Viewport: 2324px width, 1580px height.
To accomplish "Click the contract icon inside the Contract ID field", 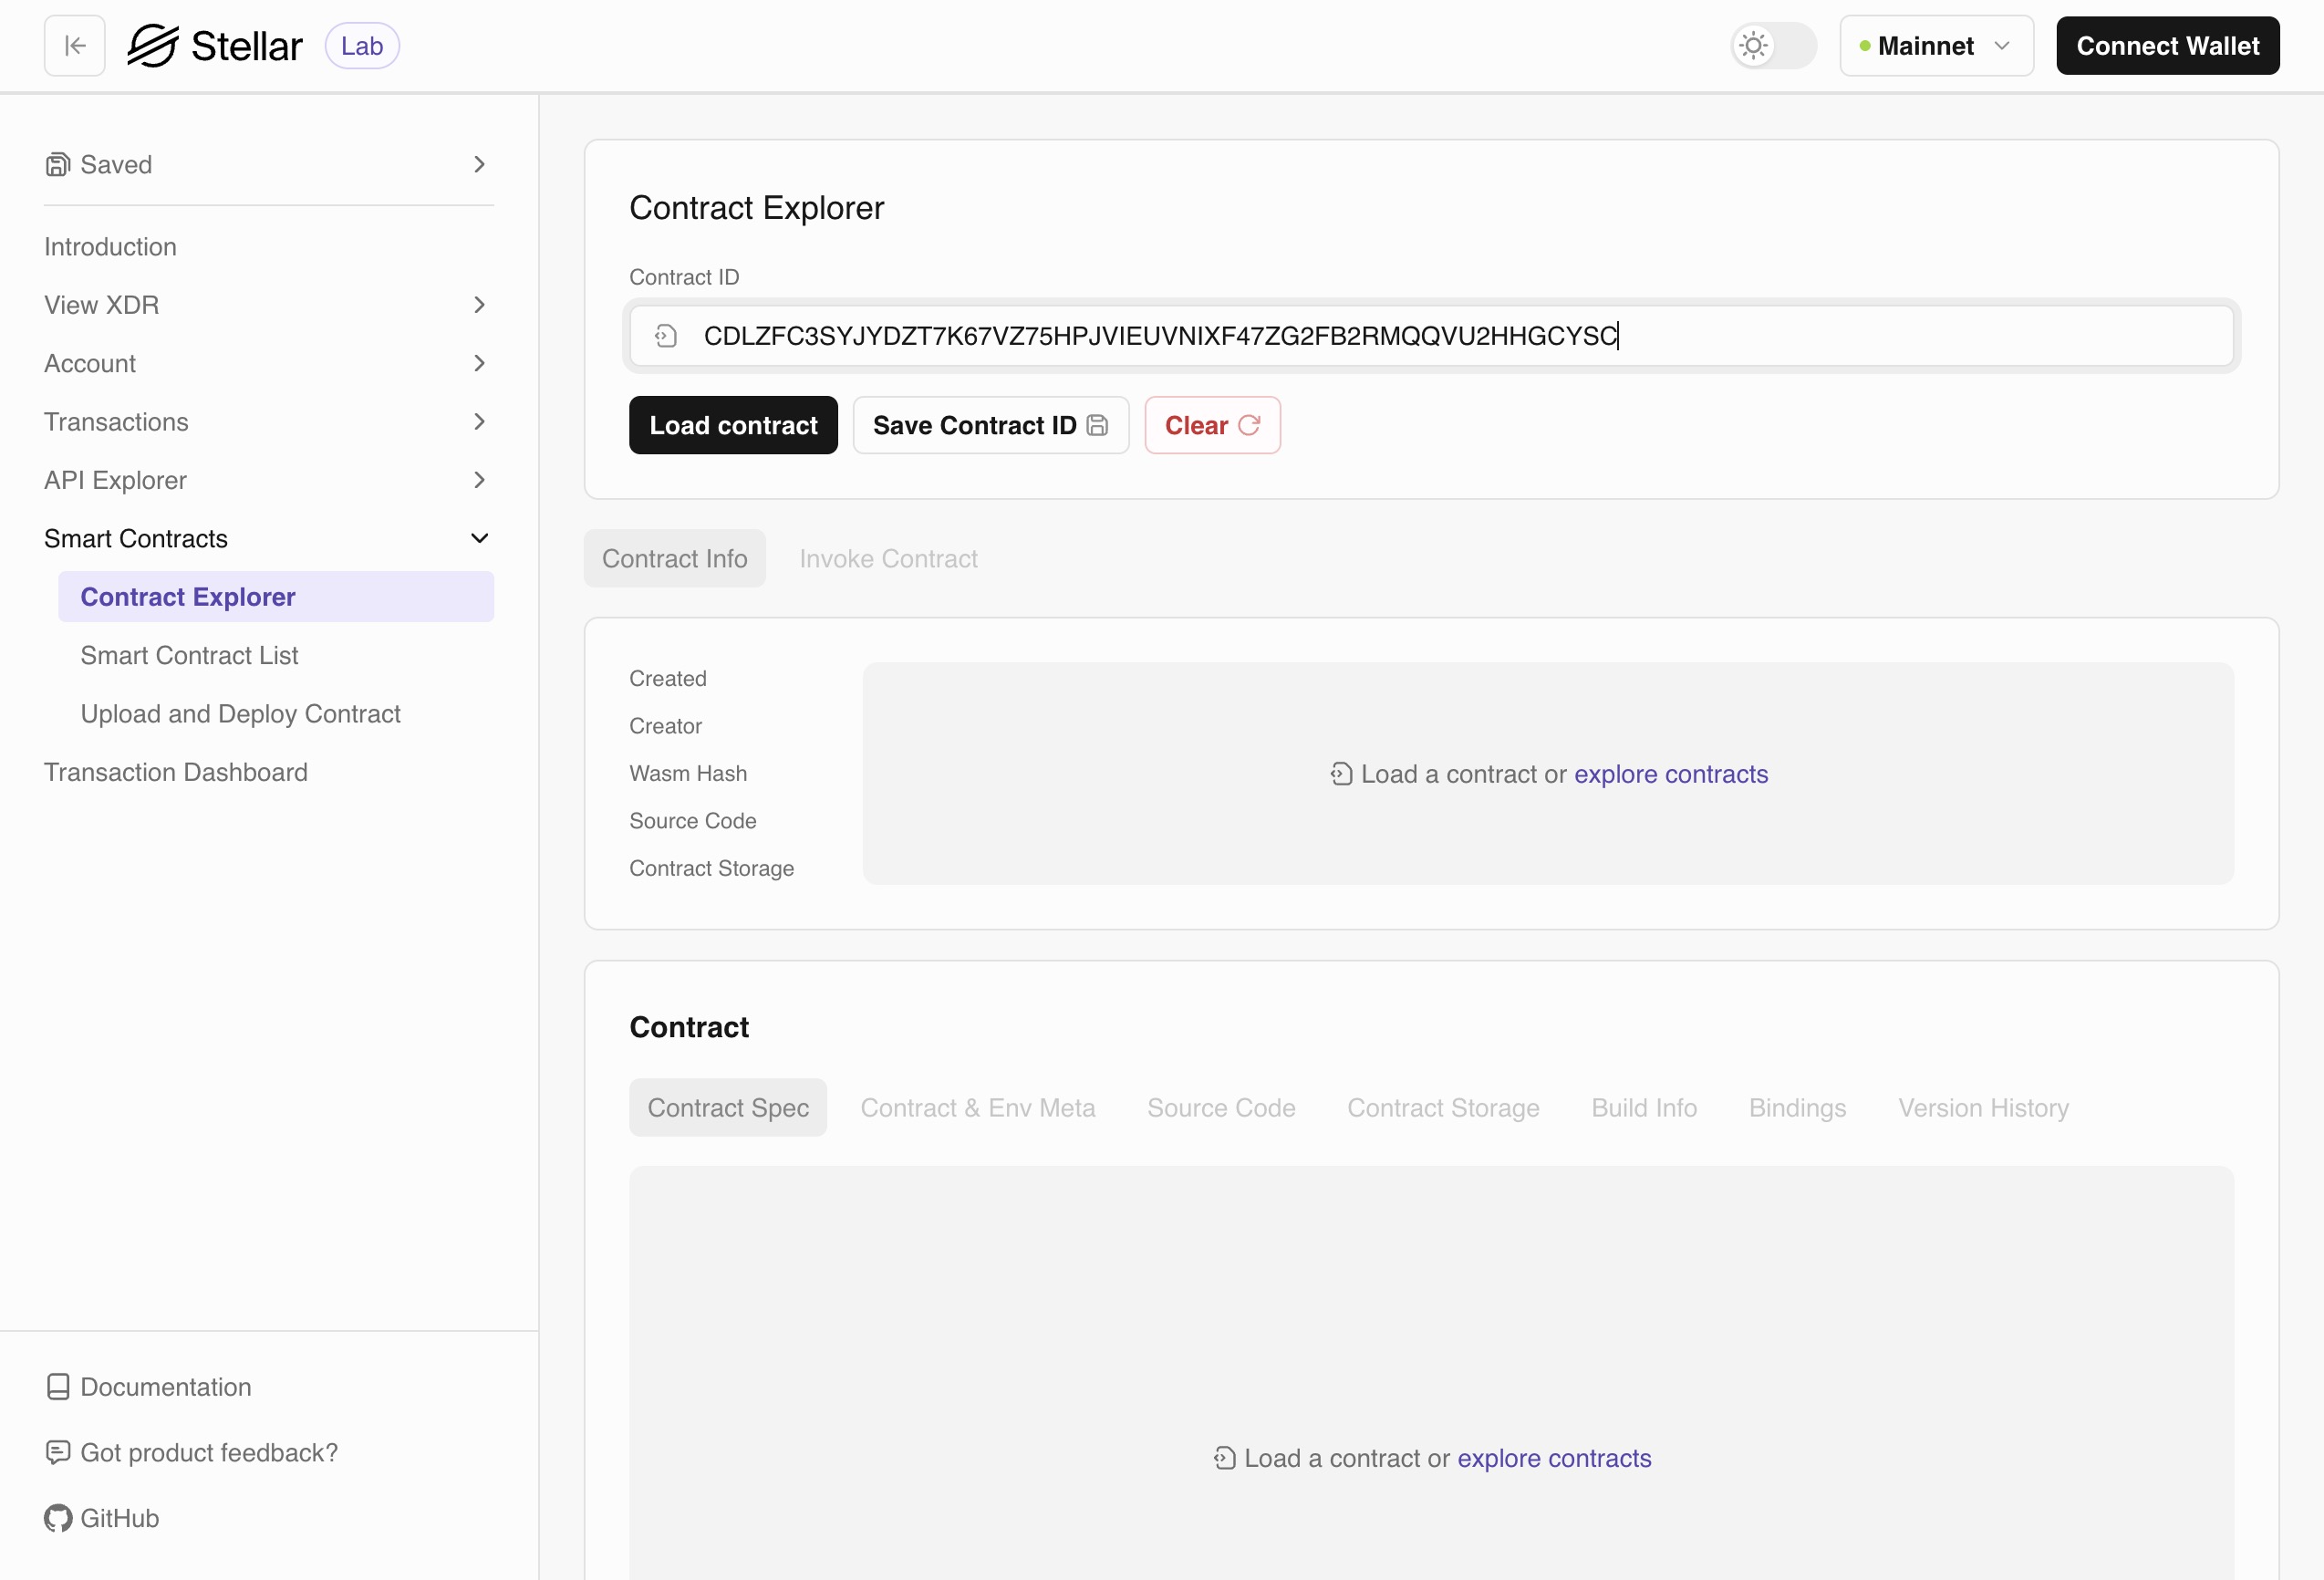I will pos(665,336).
